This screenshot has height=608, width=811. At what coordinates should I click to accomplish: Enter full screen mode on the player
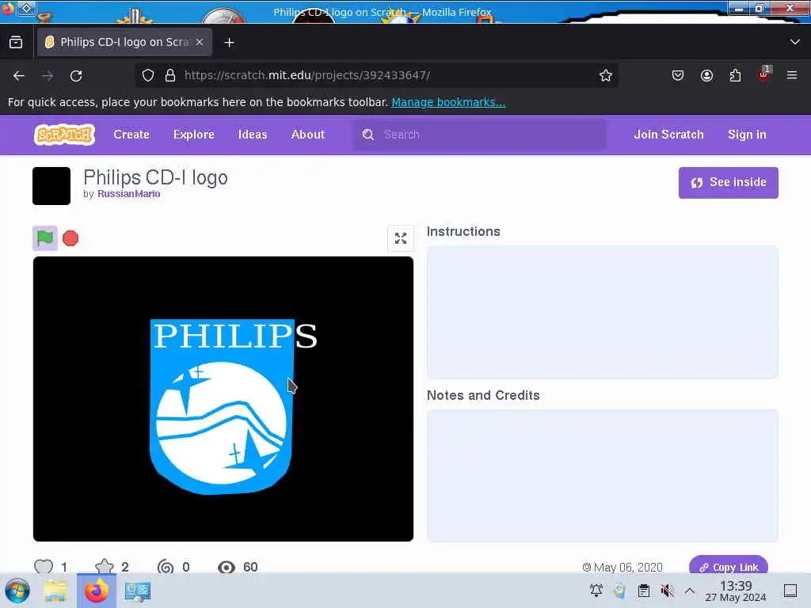coord(400,238)
